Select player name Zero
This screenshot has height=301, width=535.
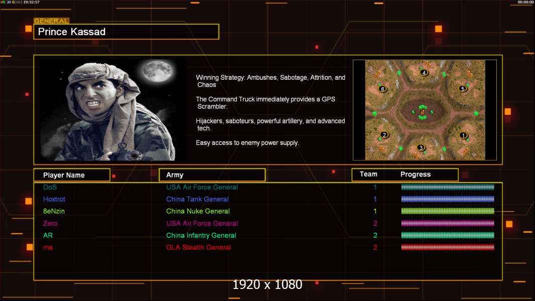coord(50,223)
